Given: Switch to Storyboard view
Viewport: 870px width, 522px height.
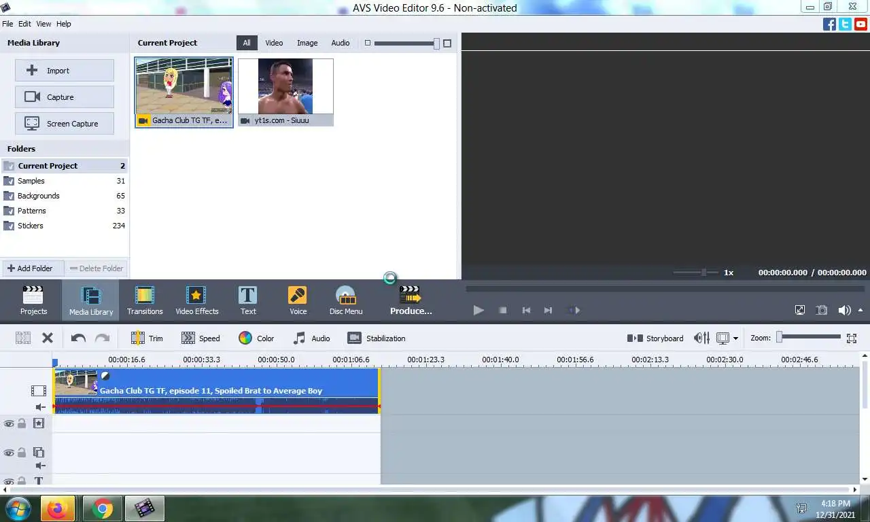Looking at the screenshot, I should 655,338.
